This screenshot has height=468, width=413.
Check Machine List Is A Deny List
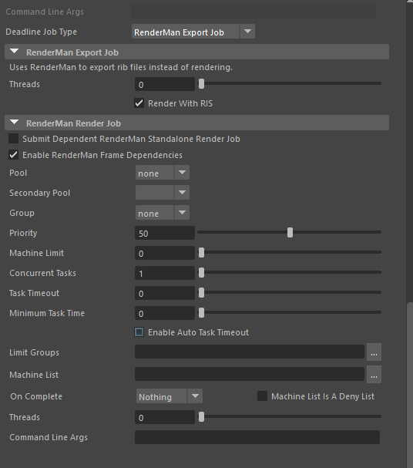[262, 396]
